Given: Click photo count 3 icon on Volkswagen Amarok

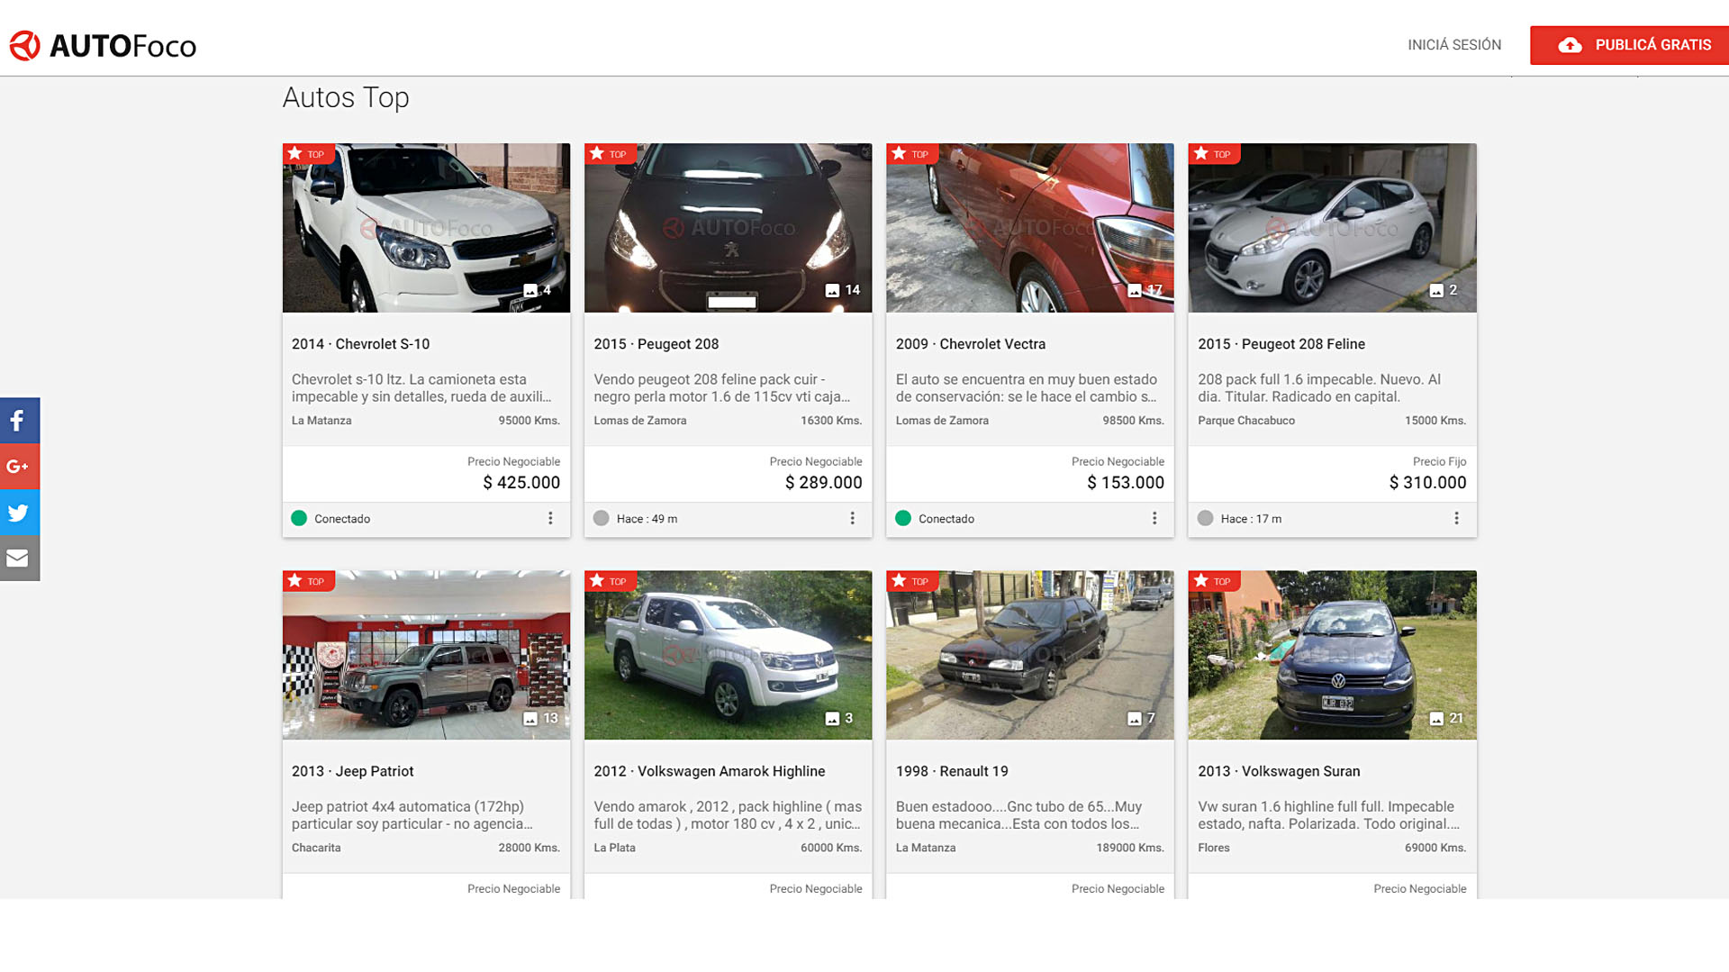Looking at the screenshot, I should click(x=839, y=718).
